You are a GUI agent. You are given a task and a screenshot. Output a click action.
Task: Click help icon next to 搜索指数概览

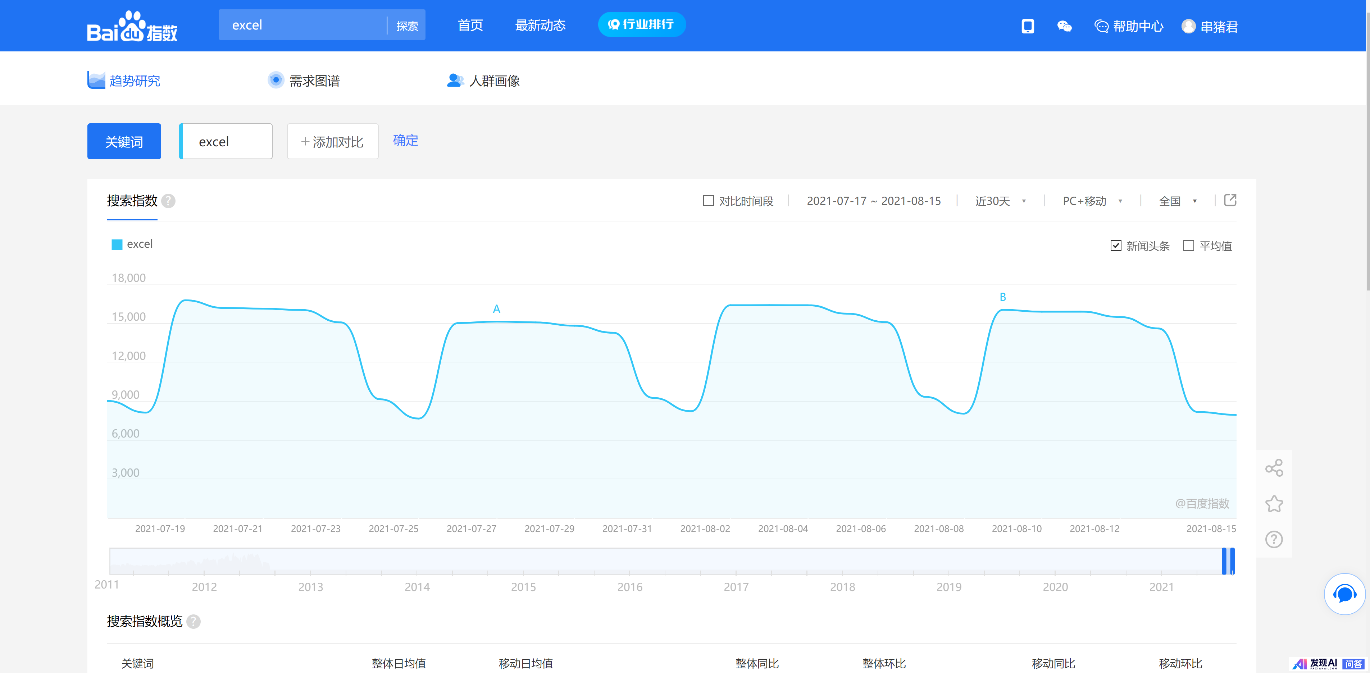point(194,622)
